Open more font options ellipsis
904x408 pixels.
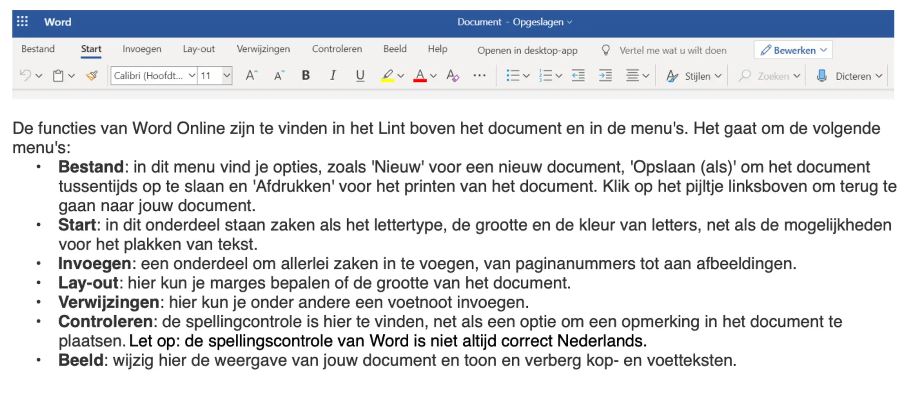[479, 75]
